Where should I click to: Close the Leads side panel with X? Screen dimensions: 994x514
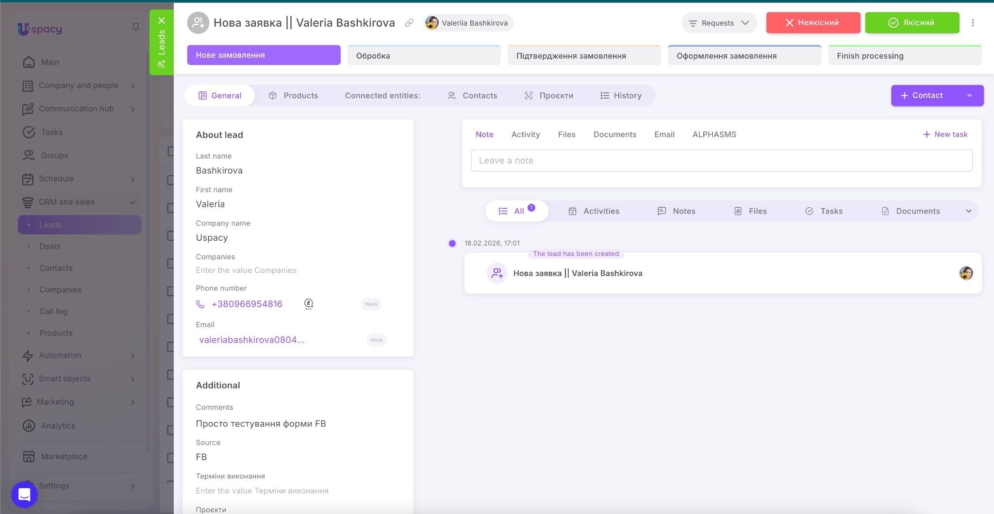tap(162, 20)
